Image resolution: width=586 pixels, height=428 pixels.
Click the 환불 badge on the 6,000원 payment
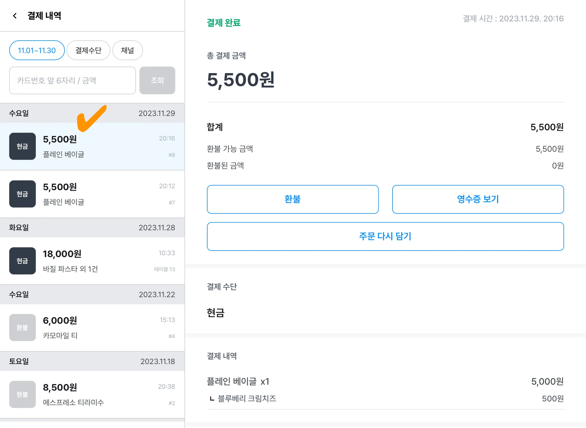pos(22,327)
